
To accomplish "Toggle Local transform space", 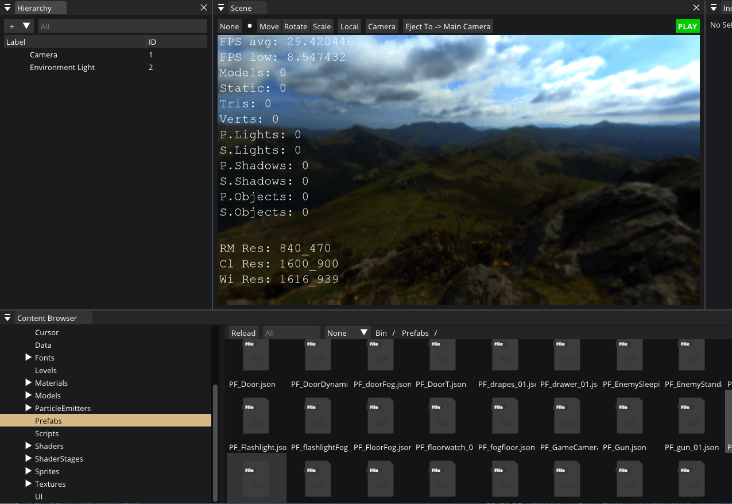I will [350, 26].
